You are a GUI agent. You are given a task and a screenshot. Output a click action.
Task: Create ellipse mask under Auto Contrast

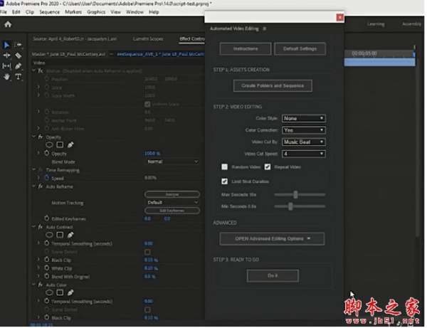(49, 235)
